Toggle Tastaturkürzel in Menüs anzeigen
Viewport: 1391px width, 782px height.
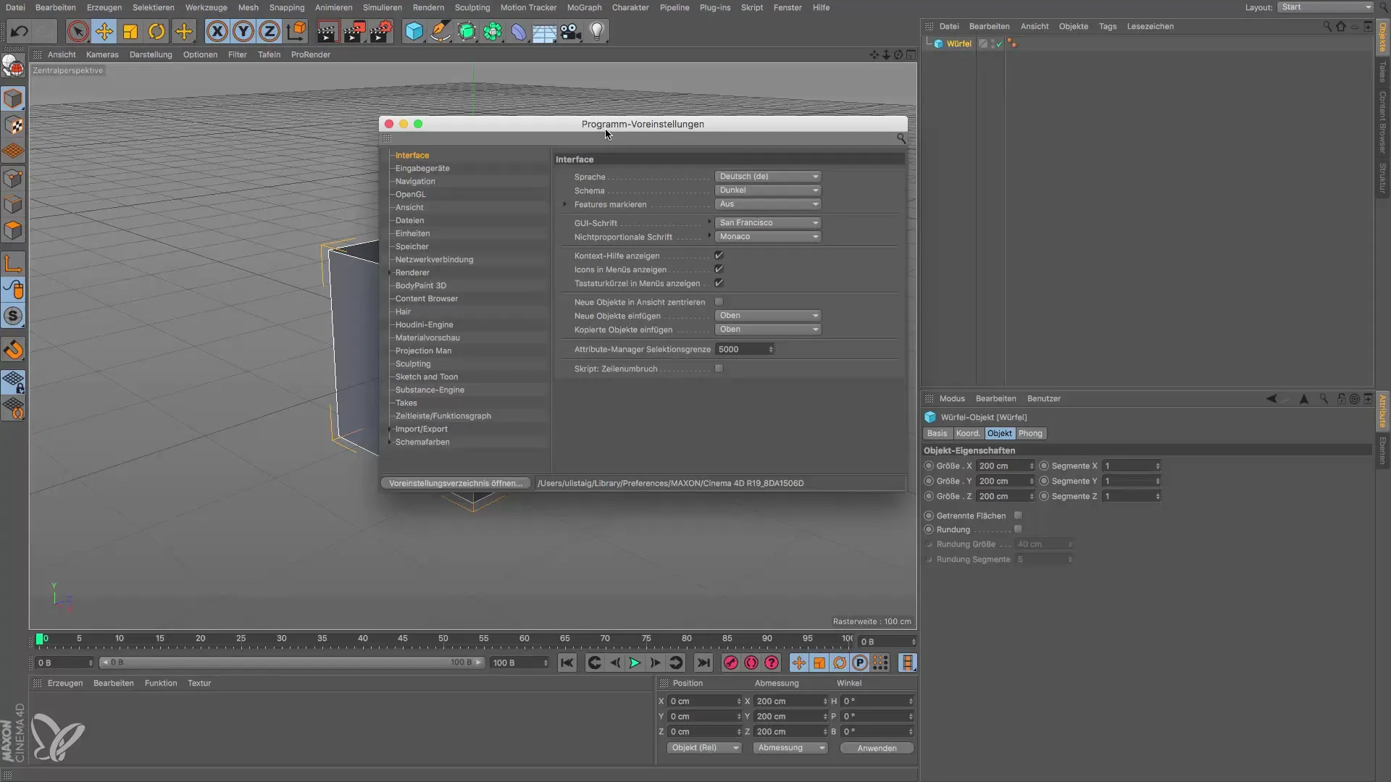[x=719, y=283]
